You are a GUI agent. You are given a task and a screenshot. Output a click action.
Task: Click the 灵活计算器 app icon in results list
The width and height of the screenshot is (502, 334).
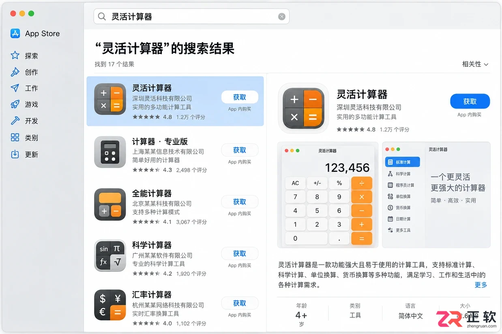[110, 99]
